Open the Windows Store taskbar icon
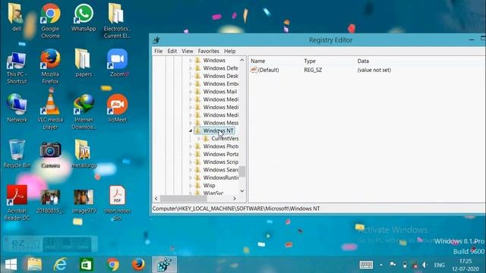Image resolution: width=486 pixels, height=273 pixels. 86,265
